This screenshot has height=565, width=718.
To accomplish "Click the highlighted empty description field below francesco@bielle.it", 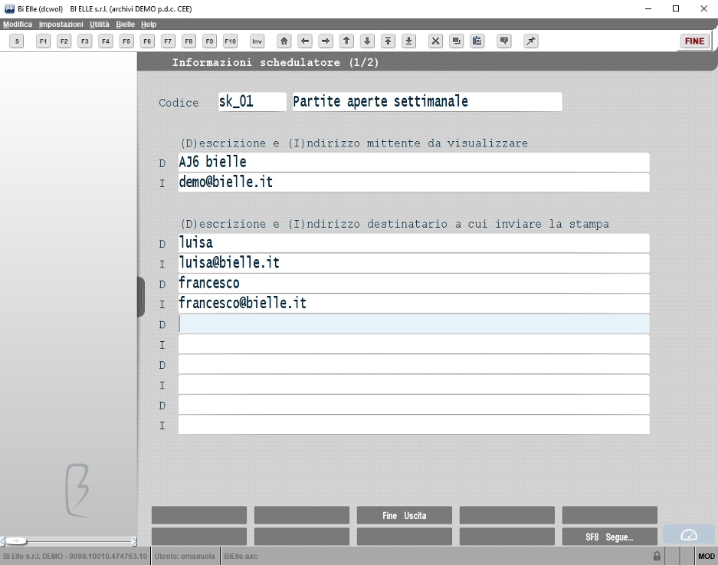I will pyautogui.click(x=414, y=324).
